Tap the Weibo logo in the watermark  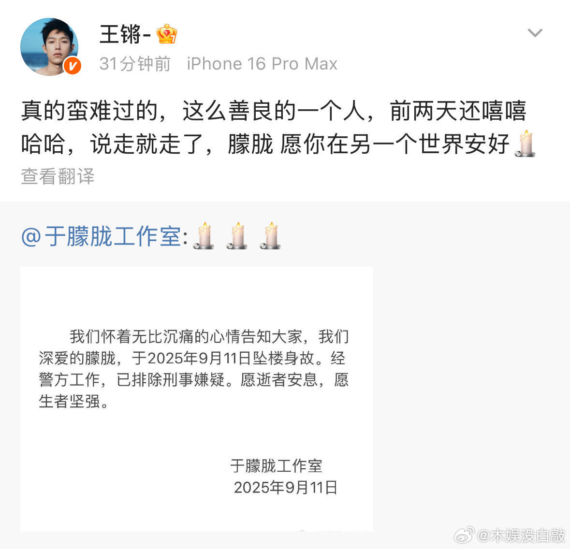(x=464, y=535)
